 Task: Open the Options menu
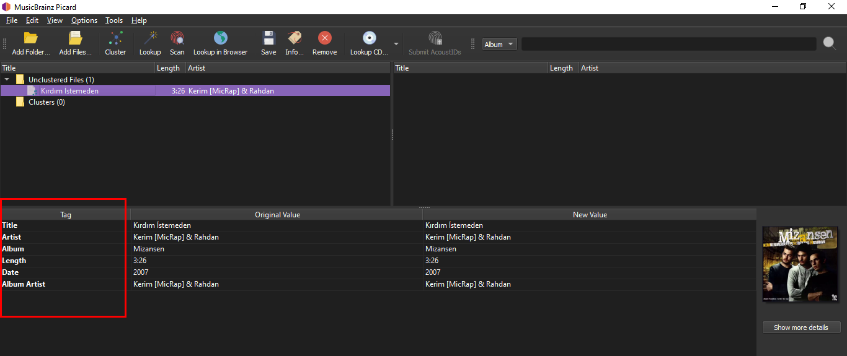pyautogui.click(x=84, y=20)
